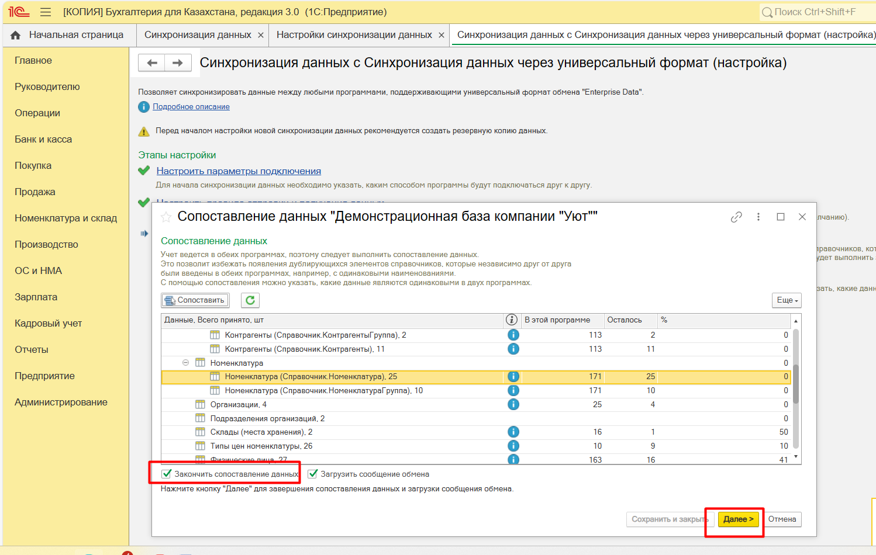Copy link using the chain icon
Viewport: 876px width, 555px height.
(736, 217)
